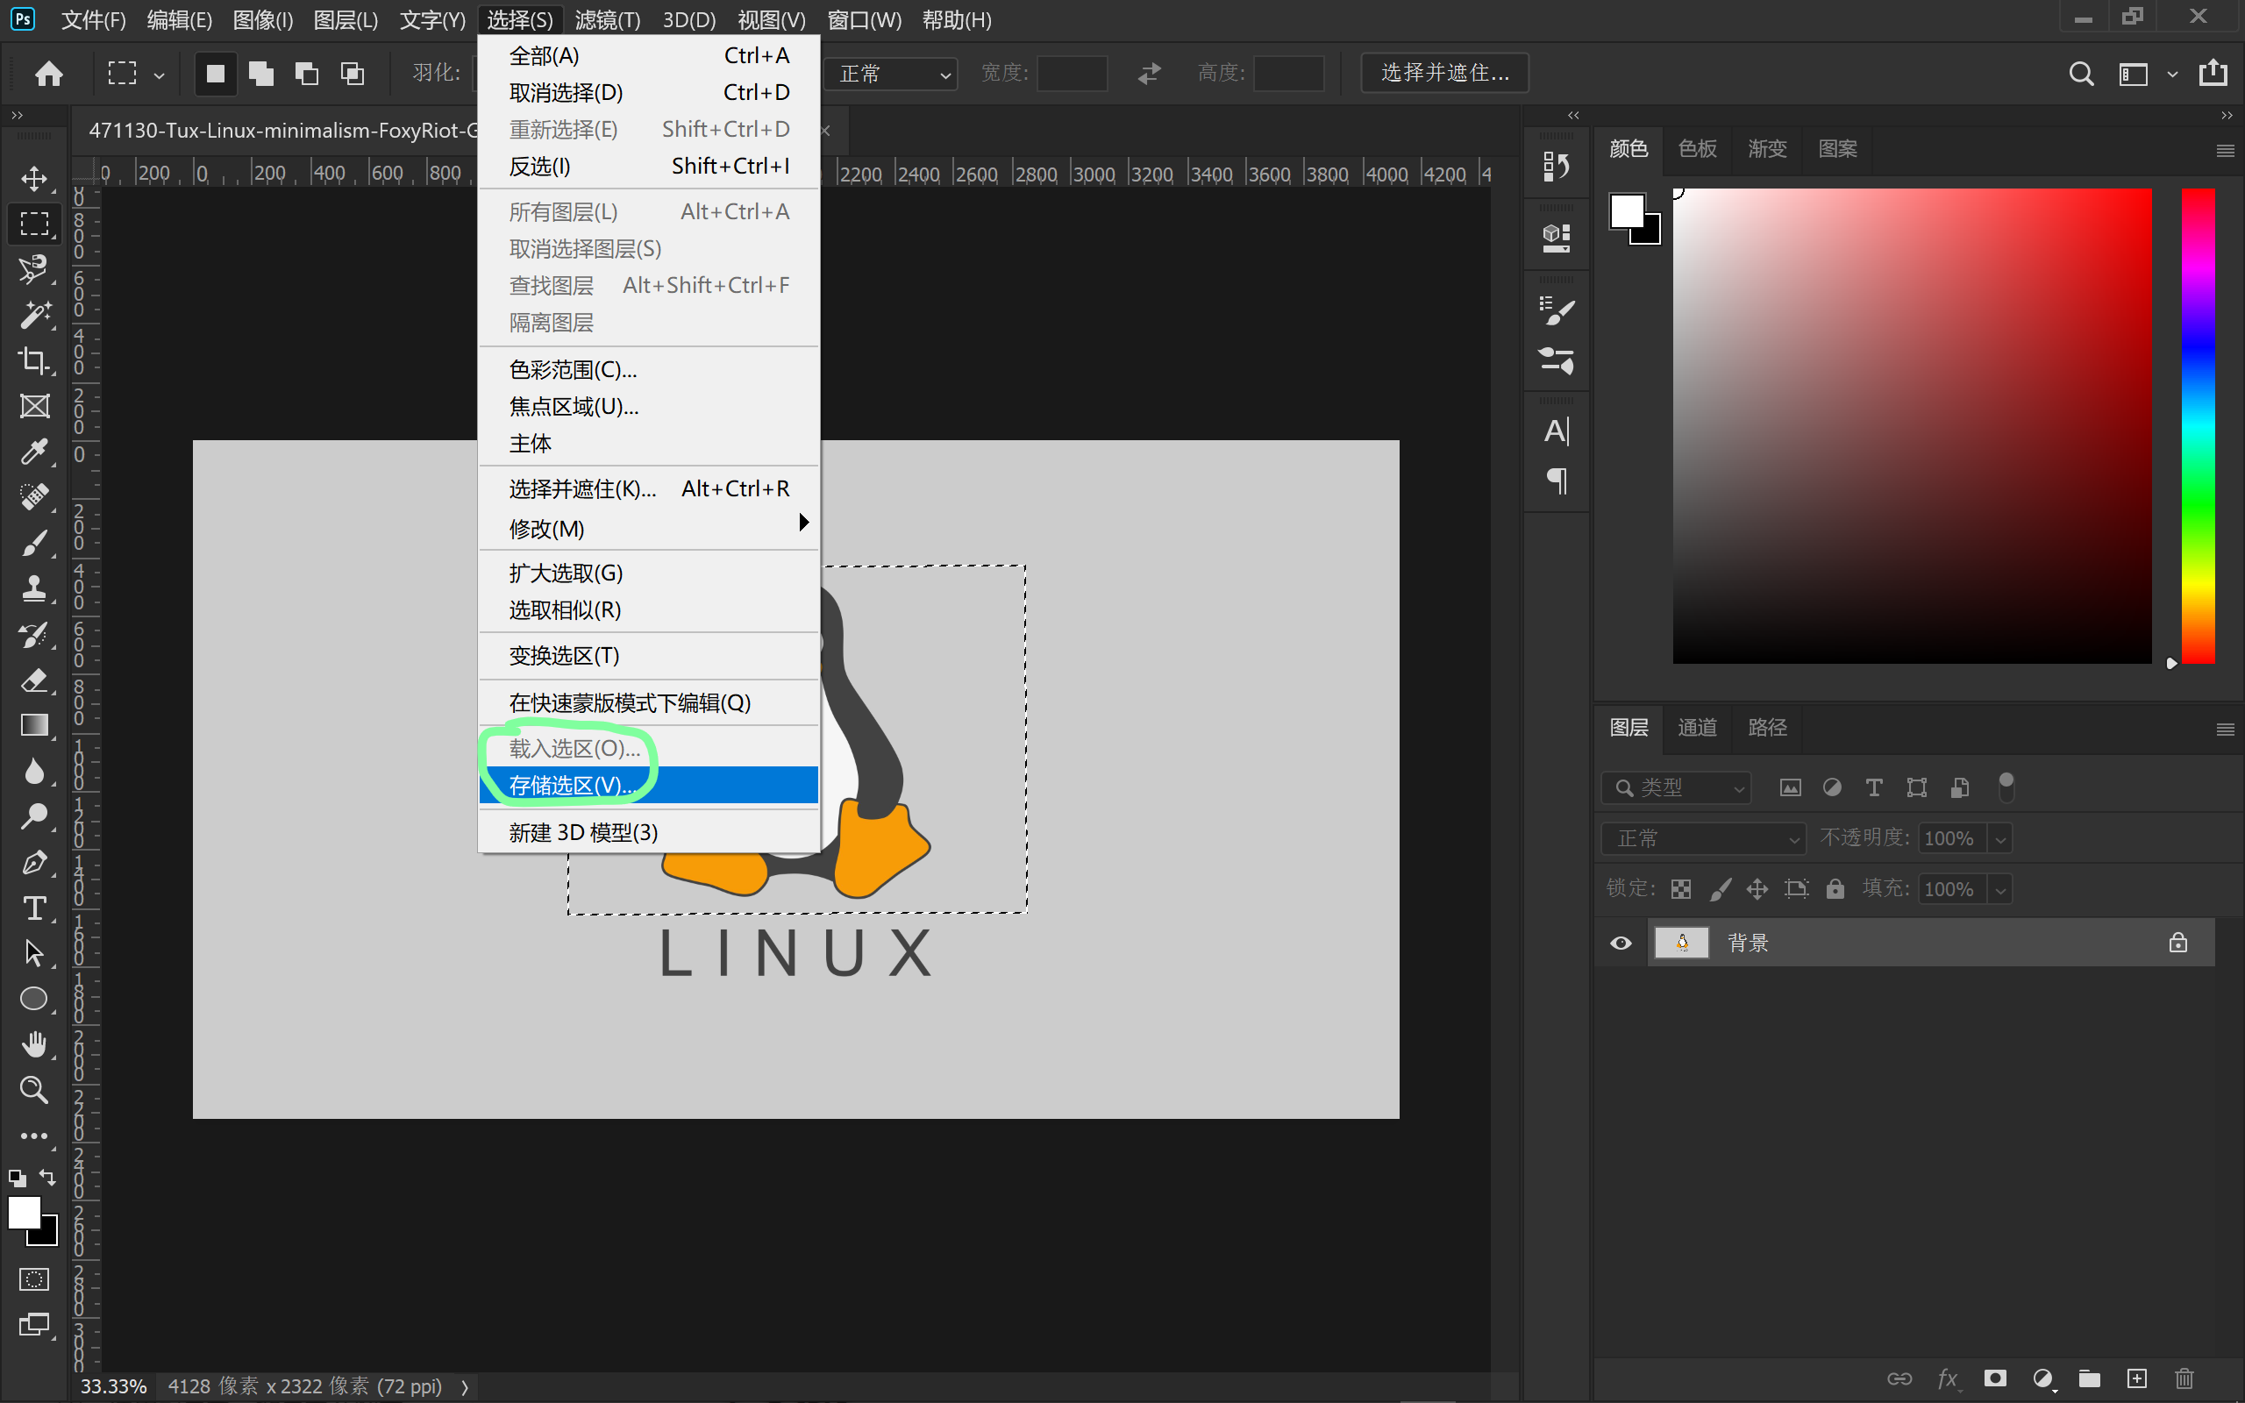This screenshot has height=1403, width=2245.
Task: Choose 色彩范围(C)... menu entry
Action: 648,369
